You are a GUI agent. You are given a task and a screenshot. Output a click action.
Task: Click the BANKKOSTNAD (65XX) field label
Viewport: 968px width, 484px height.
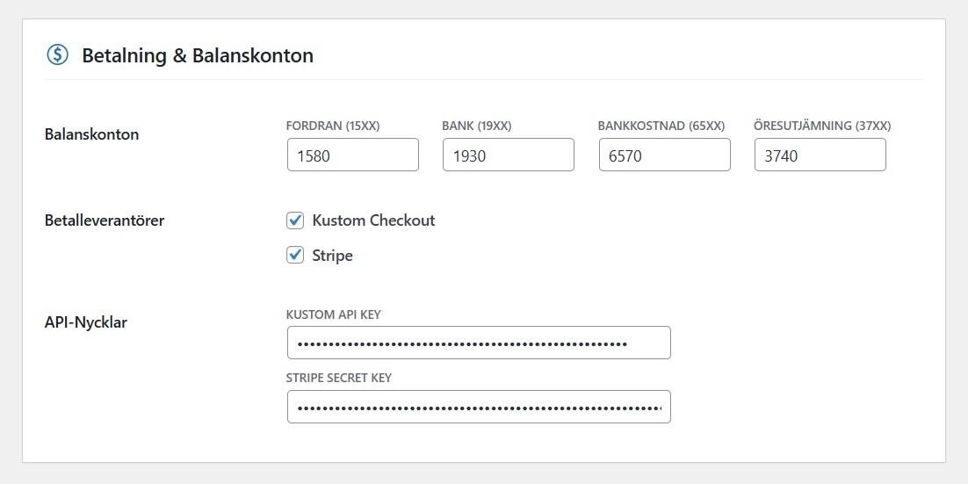[x=661, y=126]
